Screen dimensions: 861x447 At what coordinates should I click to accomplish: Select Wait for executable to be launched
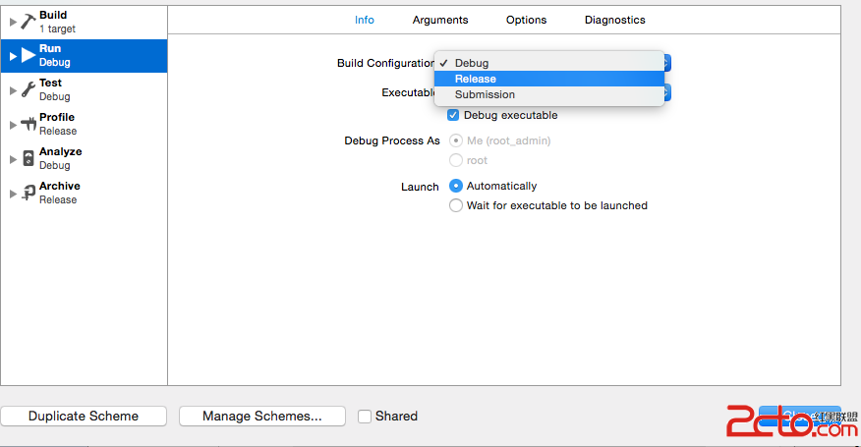pyautogui.click(x=456, y=205)
